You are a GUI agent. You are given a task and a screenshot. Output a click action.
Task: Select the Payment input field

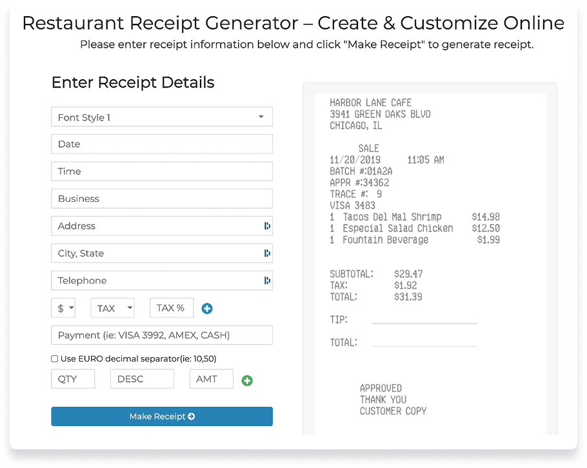(x=161, y=335)
